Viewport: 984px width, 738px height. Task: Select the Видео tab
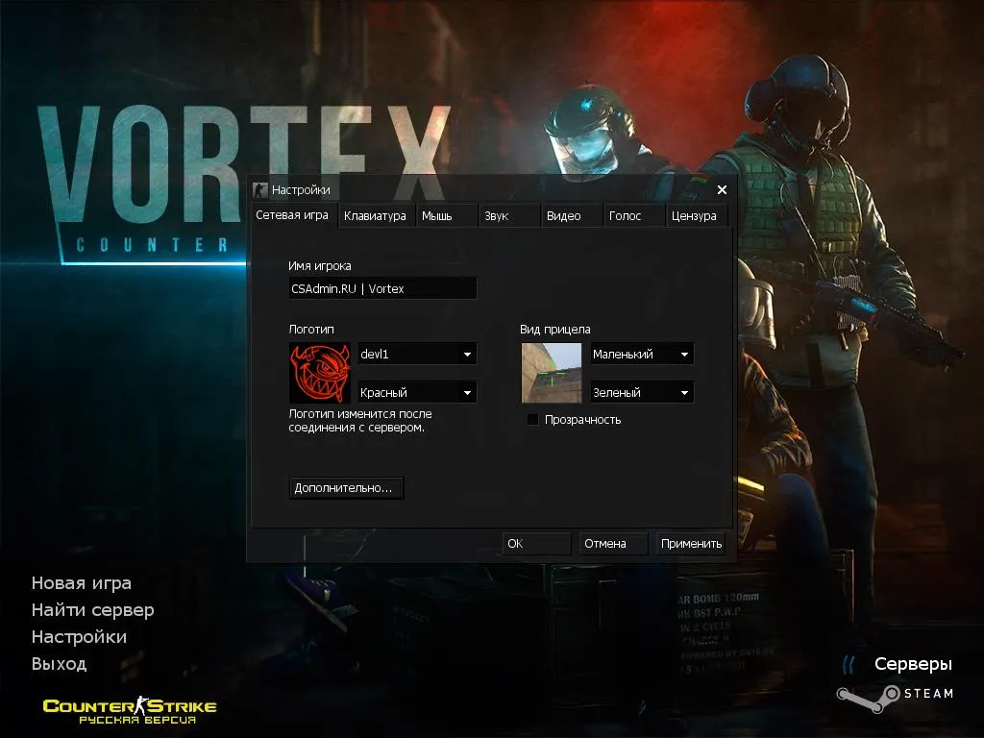click(571, 216)
